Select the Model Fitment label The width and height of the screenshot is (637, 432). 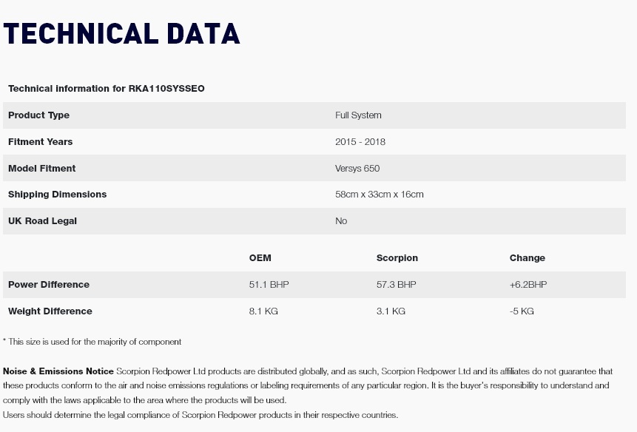(x=41, y=169)
